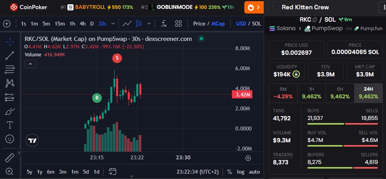
Task: Switch chart to Price display
Action: click(199, 24)
